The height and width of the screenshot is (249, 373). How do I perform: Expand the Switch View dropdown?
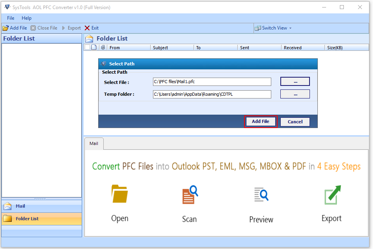[x=291, y=28]
